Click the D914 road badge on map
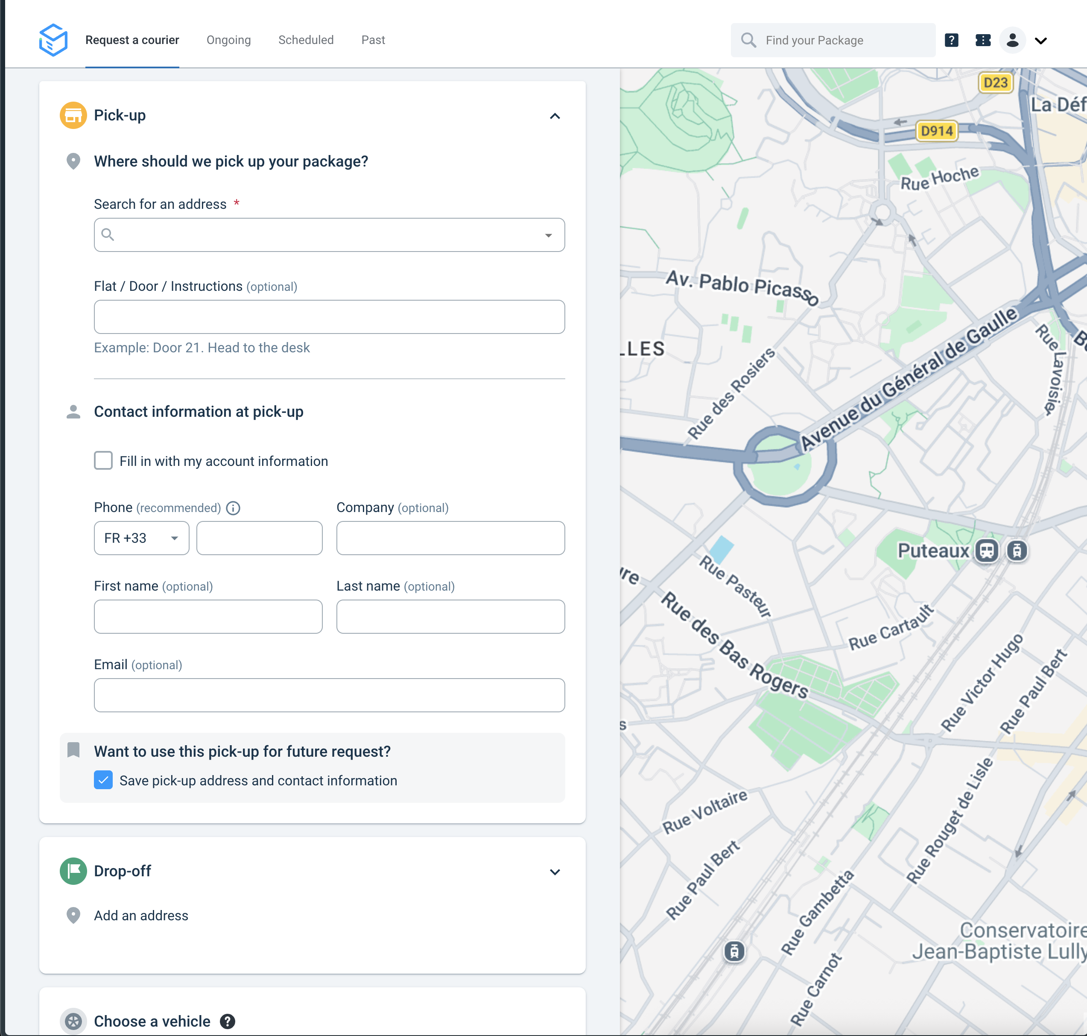 coord(937,132)
